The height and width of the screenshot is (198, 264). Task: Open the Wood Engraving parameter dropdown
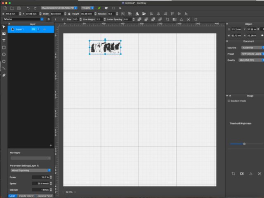[31, 170]
